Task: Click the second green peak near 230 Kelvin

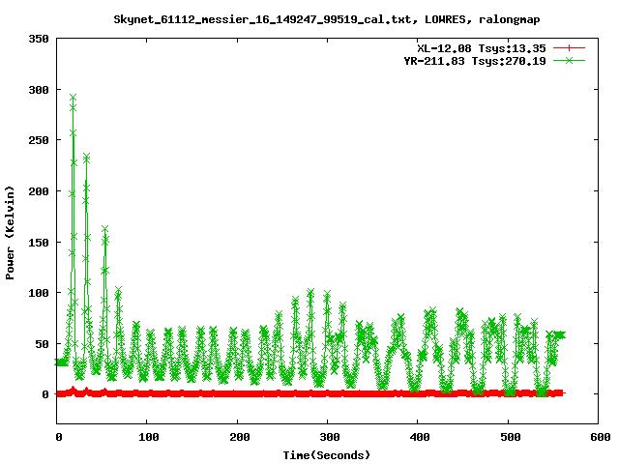Action: (86, 158)
